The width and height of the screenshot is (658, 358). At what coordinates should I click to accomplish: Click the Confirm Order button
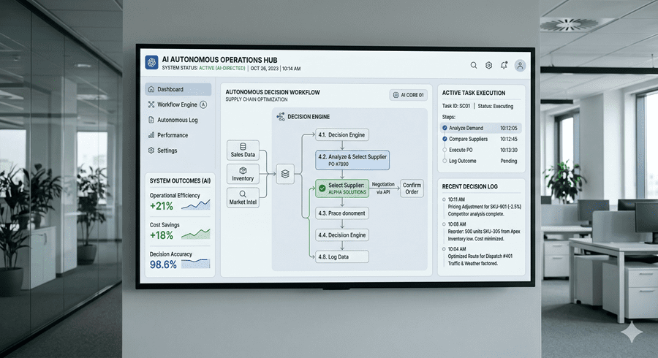tap(412, 188)
